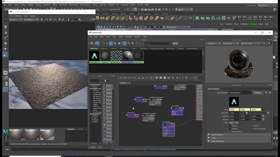The image size is (280, 157).
Task: Add a new graph tab with the plus button
Action: coord(134,83)
